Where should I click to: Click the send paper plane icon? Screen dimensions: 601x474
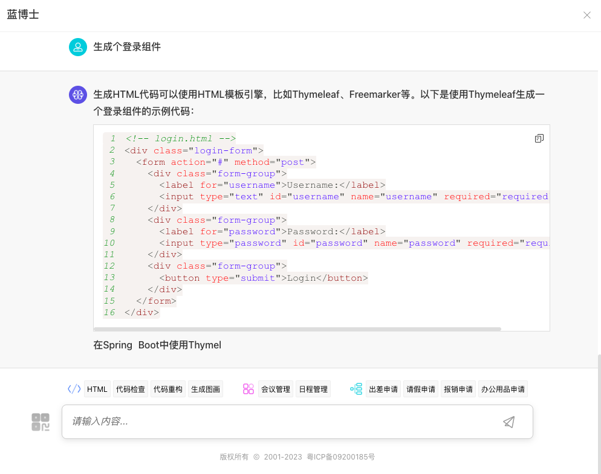point(508,421)
